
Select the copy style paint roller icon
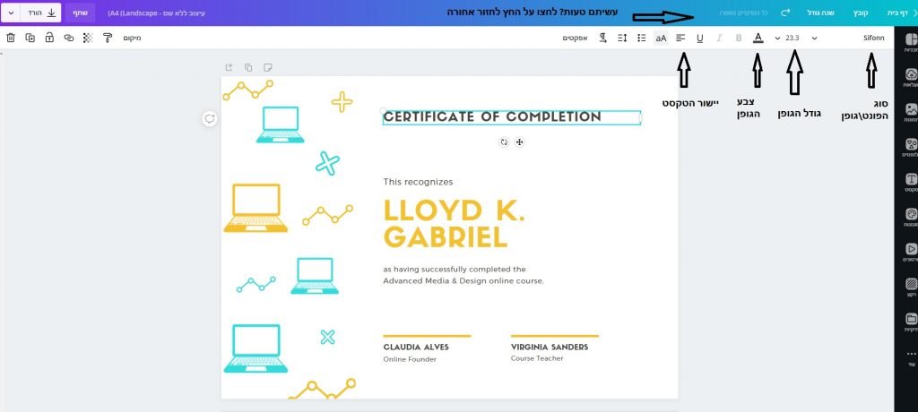pyautogui.click(x=108, y=39)
